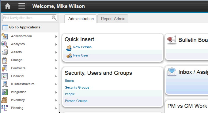208x113 pixels.
Task: Switch to the Report Admin tab
Action: click(113, 19)
